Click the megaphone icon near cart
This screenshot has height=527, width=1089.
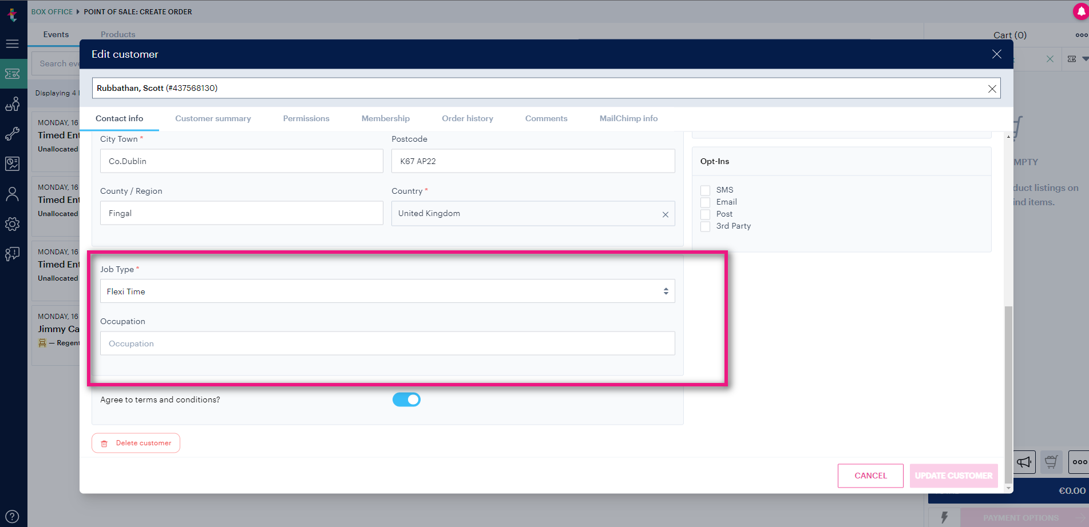click(1024, 462)
